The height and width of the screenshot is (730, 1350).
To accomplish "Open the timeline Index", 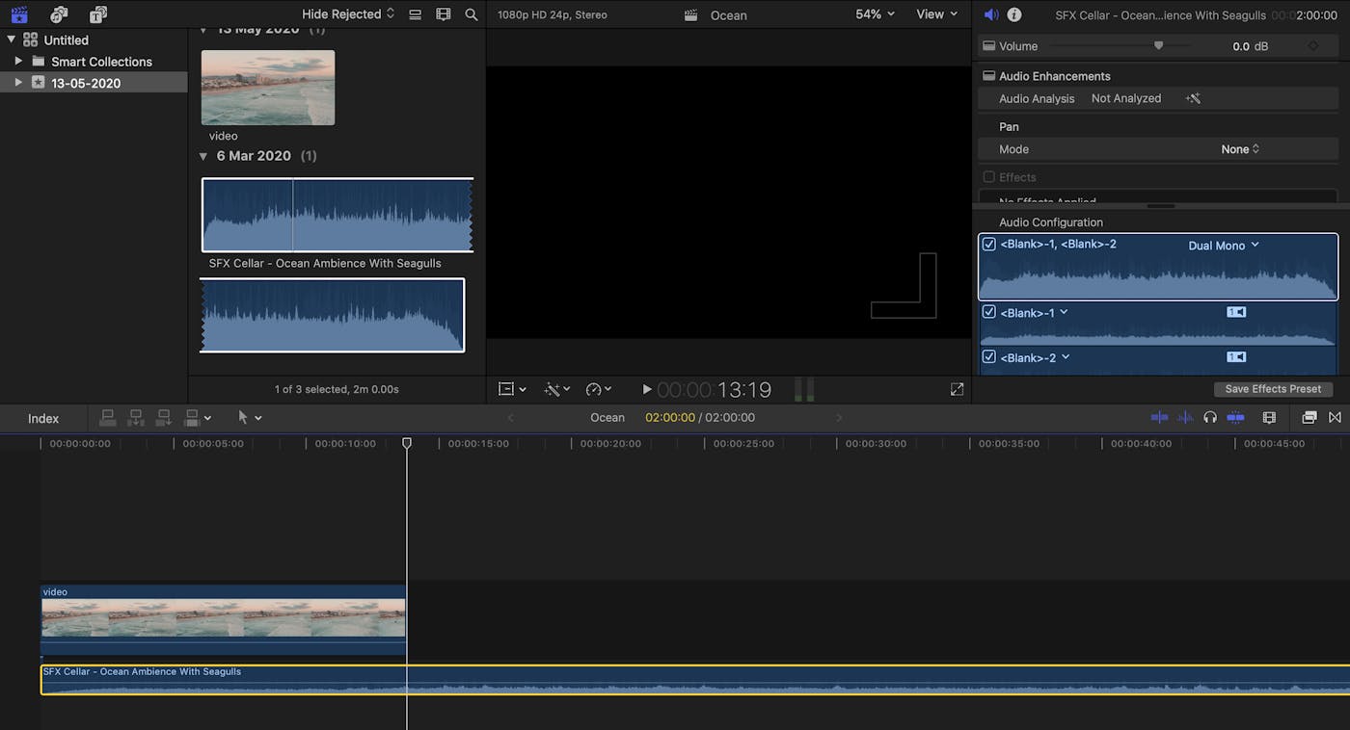I will [x=43, y=418].
